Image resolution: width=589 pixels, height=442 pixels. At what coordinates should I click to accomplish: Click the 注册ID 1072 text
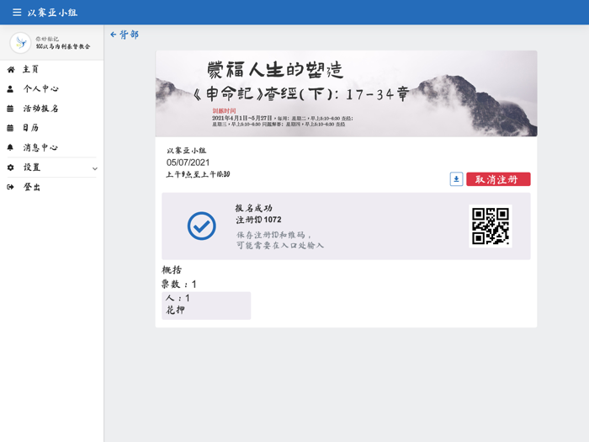tap(258, 220)
